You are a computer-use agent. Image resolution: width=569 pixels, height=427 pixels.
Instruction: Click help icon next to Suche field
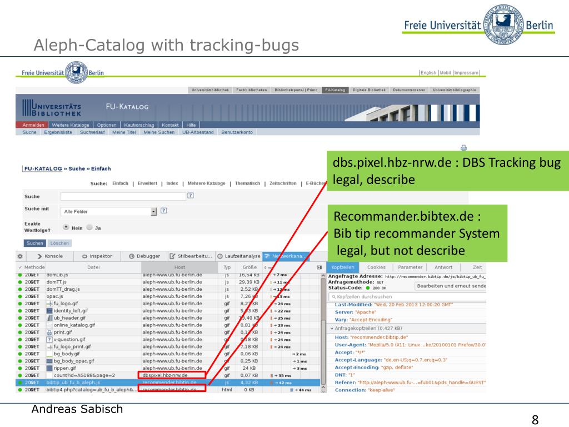click(x=191, y=195)
